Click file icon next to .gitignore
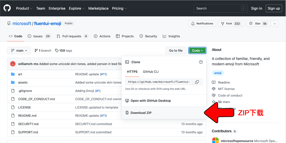 point(13,91)
